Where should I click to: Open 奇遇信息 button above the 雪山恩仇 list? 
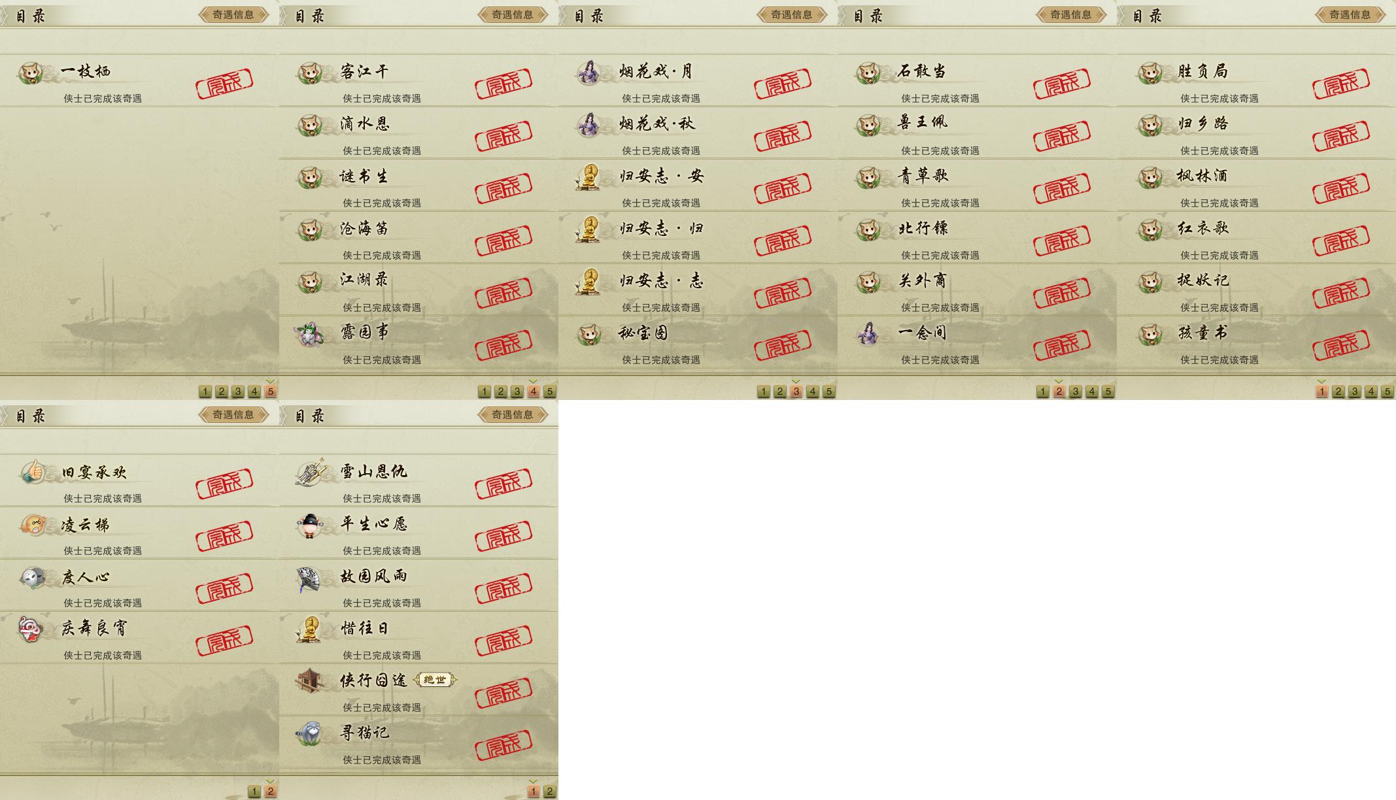coord(513,414)
